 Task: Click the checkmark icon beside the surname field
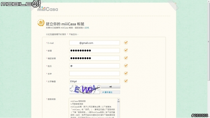(126, 66)
